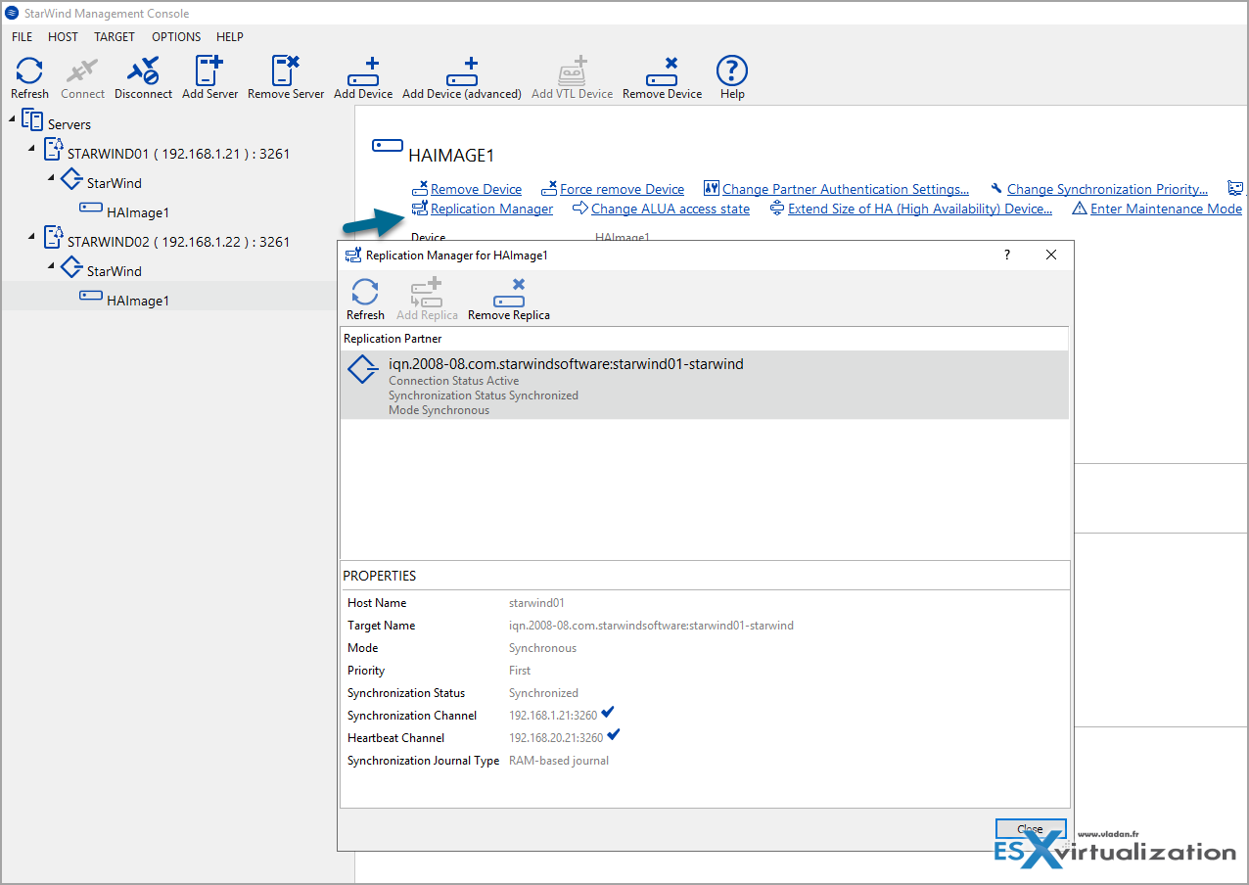Select STARWIND02 ( 192.168.1.22 ) : 3261 row
Image resolution: width=1249 pixels, height=885 pixels.
click(x=178, y=242)
